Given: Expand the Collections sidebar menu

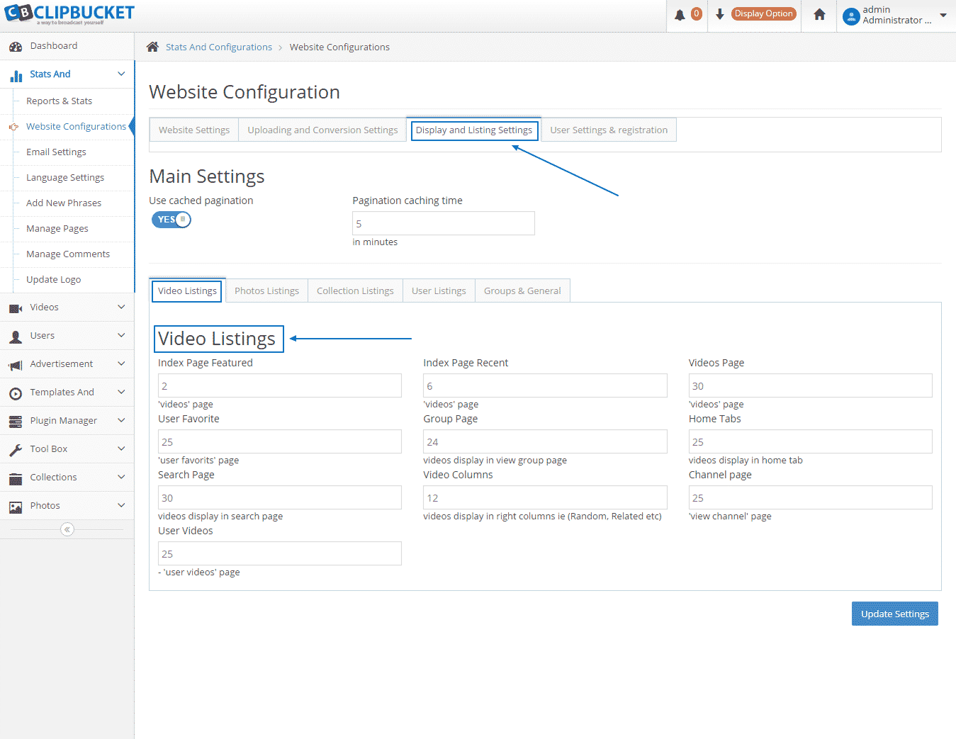Looking at the screenshot, I should point(16,477).
